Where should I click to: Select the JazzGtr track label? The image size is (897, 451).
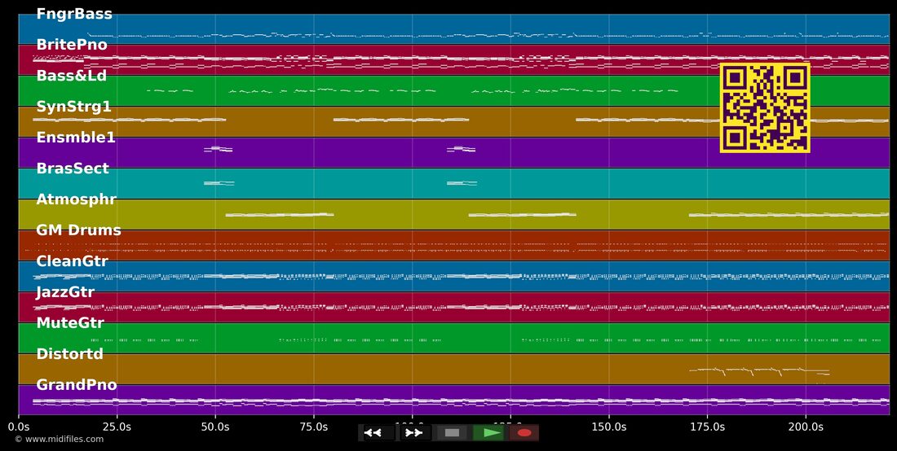(65, 292)
